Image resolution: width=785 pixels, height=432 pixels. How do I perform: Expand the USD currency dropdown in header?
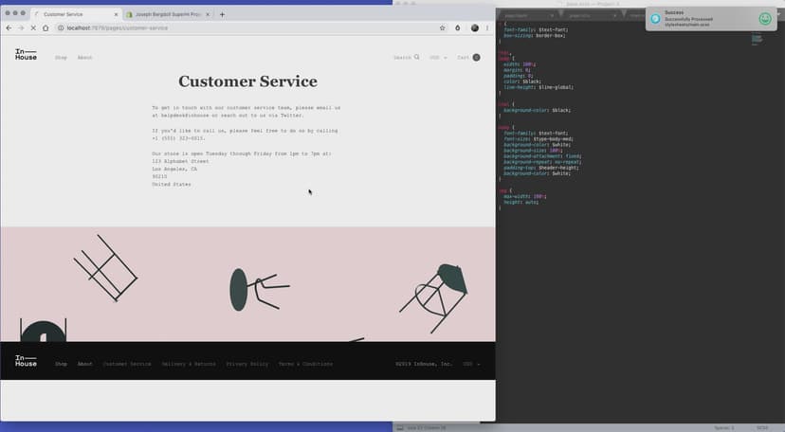(x=438, y=58)
